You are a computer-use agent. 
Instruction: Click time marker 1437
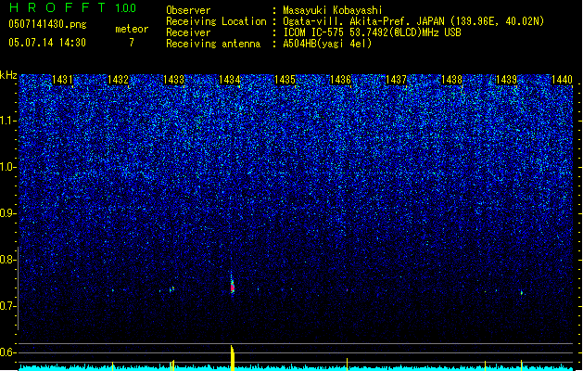(x=396, y=79)
